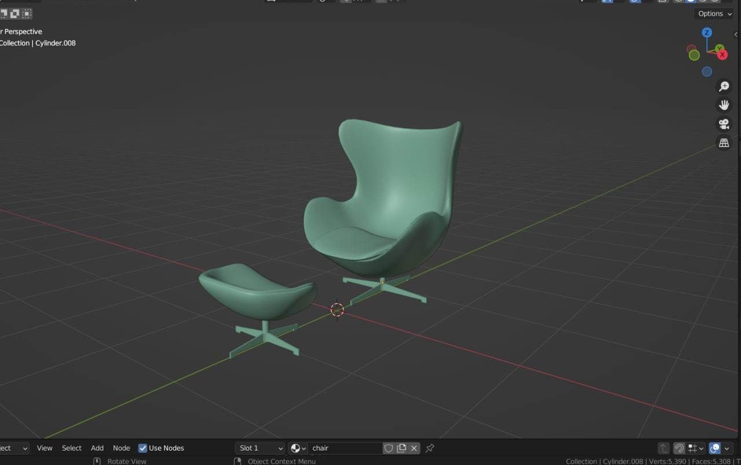Click the Faces:5,308 status text

coord(711,462)
